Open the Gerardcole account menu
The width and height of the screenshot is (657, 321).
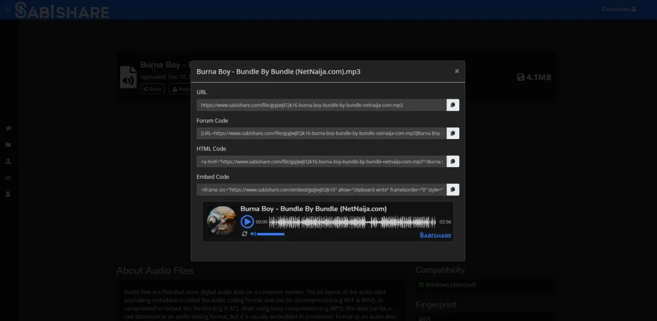point(619,9)
